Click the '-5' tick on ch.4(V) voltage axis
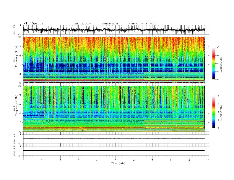 20,156
